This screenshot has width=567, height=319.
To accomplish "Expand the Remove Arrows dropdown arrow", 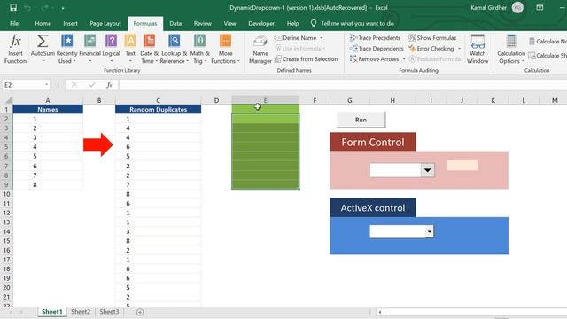I will 404,59.
